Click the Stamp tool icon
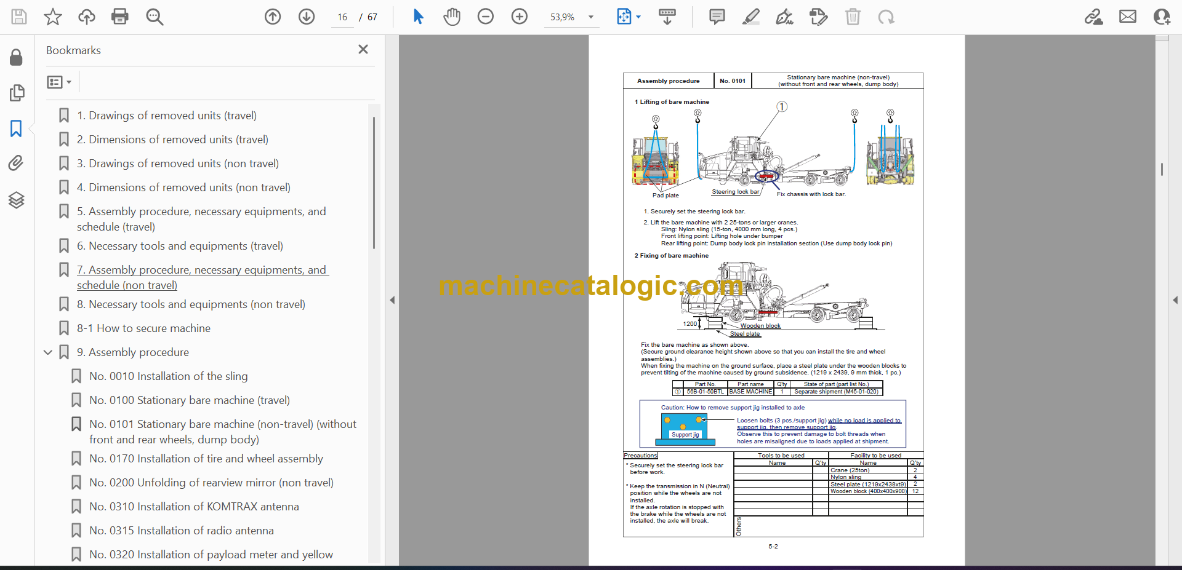1182x570 pixels. (819, 17)
